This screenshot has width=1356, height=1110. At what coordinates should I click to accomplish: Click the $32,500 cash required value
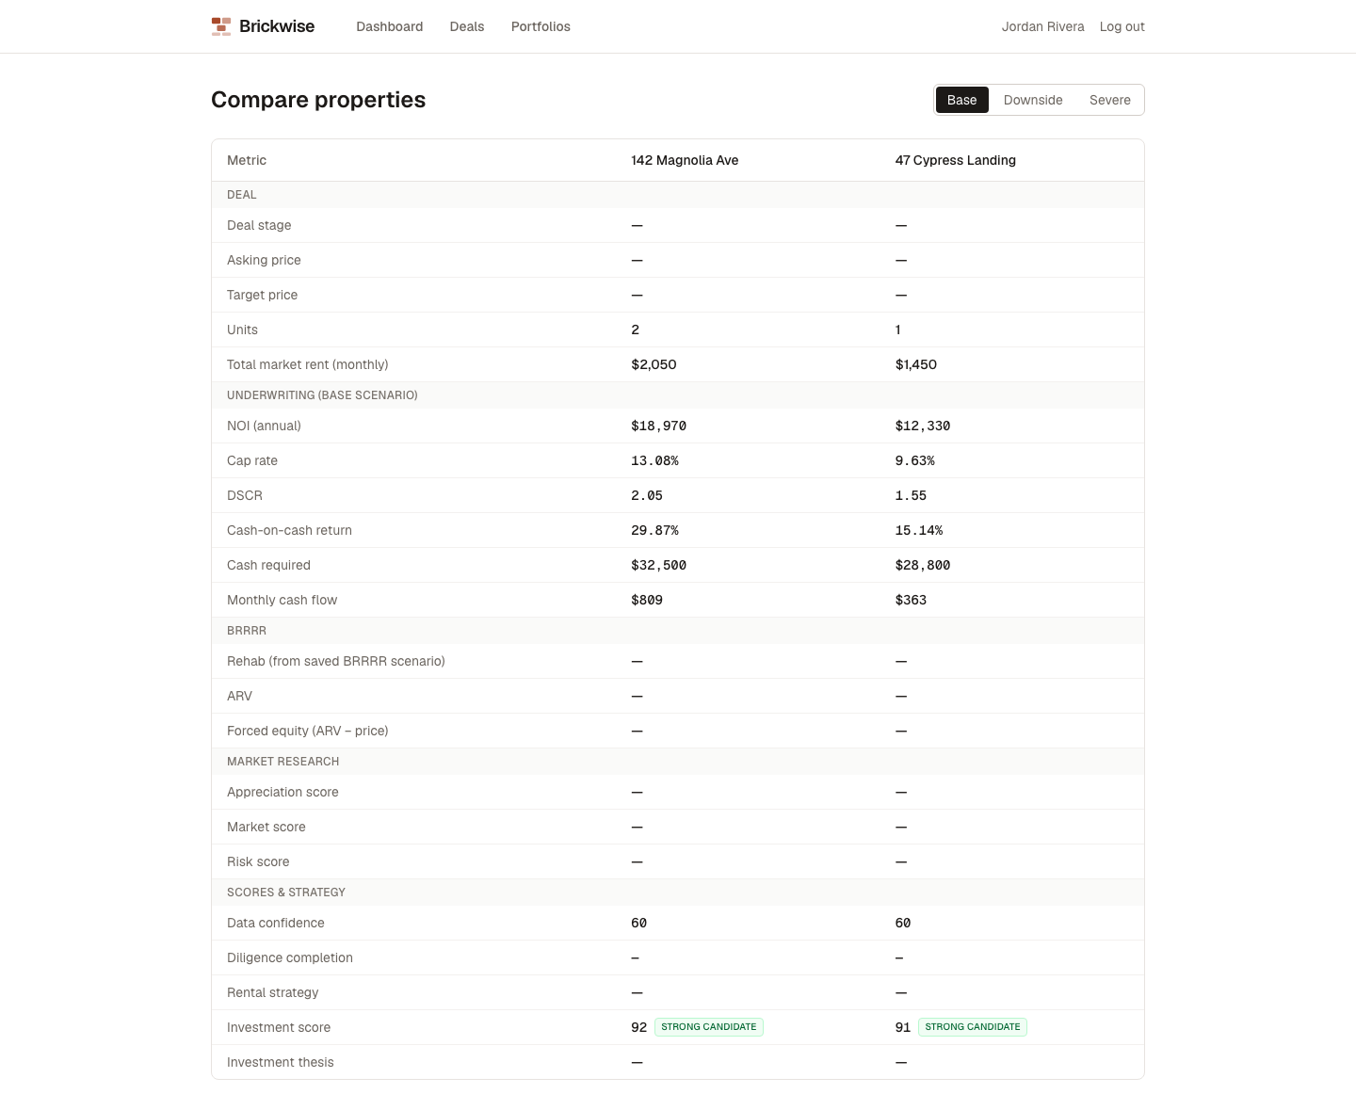point(659,565)
